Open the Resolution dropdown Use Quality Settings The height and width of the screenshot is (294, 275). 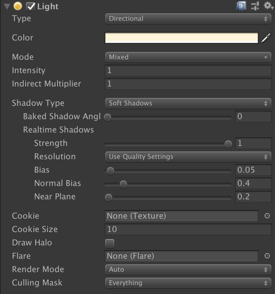188,157
